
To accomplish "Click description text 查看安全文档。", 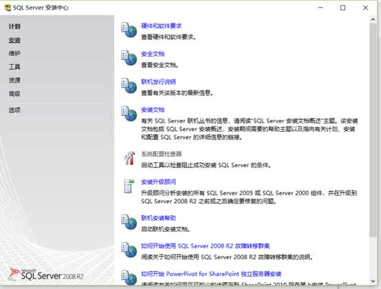I will [160, 65].
